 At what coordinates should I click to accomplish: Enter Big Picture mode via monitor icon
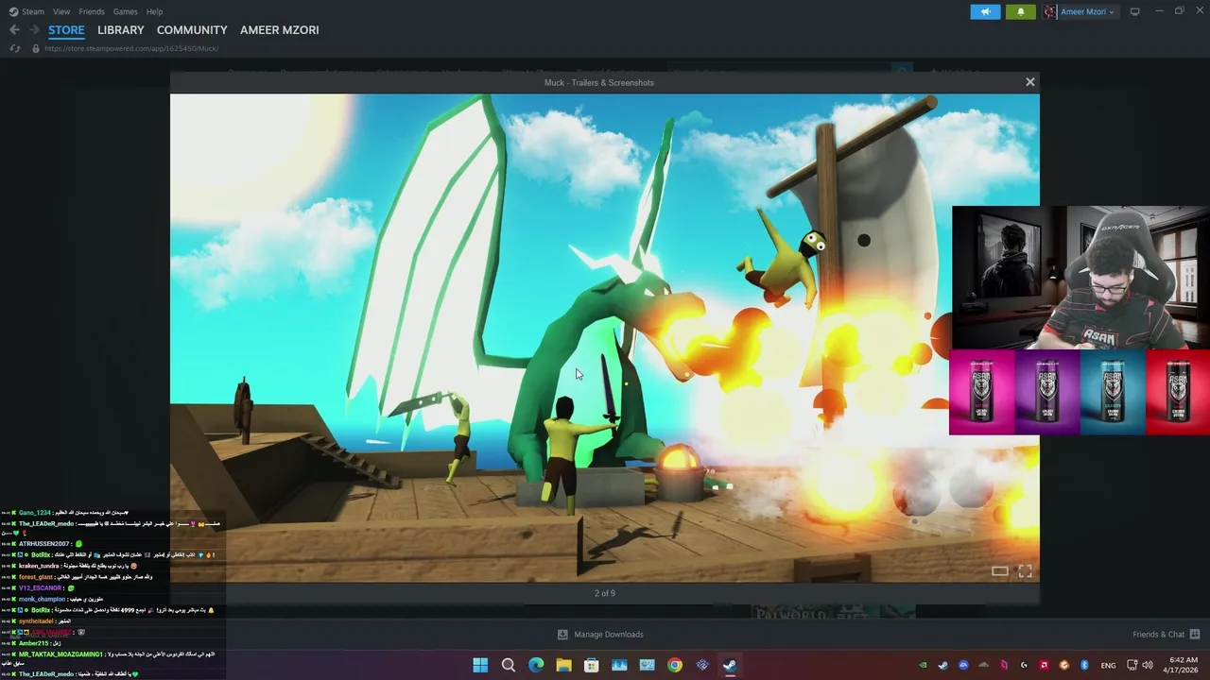pos(1135,11)
